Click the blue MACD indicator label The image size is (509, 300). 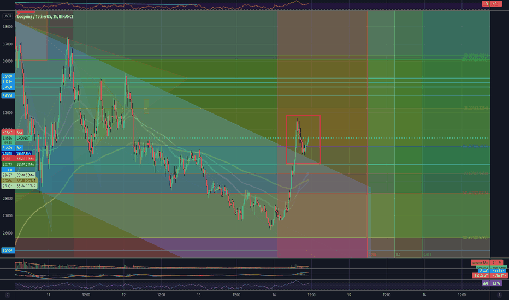[492, 270]
